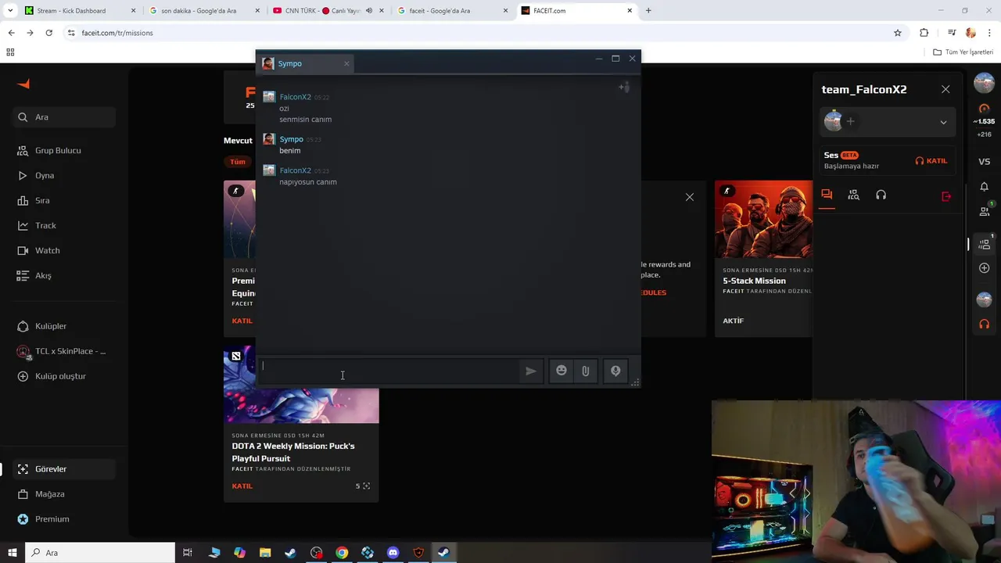
Task: Open the Chrome extensions puzzle icon
Action: point(924,33)
